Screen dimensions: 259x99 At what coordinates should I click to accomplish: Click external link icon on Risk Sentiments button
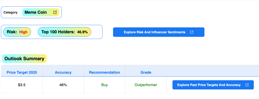(x=192, y=32)
